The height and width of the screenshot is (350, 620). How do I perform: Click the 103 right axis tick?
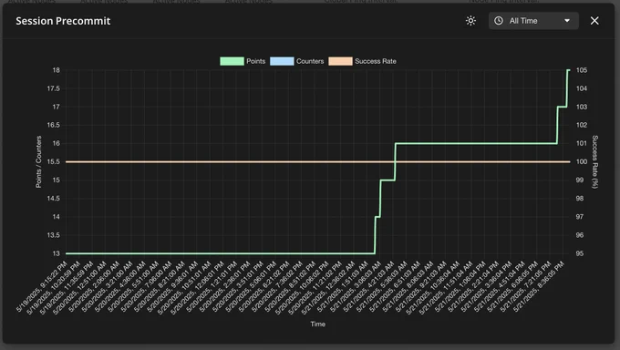pyautogui.click(x=582, y=107)
